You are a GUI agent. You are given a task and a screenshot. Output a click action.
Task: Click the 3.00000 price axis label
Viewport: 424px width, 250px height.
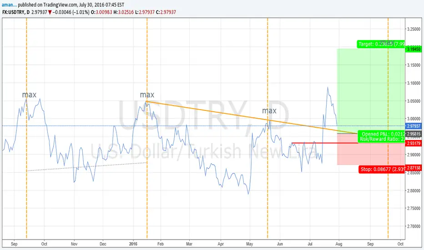click(414, 119)
